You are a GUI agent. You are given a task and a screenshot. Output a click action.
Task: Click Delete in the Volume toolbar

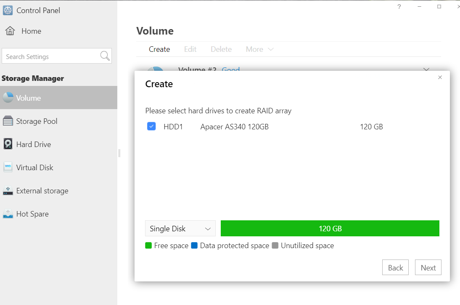tap(221, 49)
